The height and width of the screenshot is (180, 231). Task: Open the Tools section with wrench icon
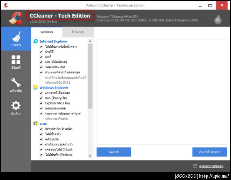(x=16, y=85)
